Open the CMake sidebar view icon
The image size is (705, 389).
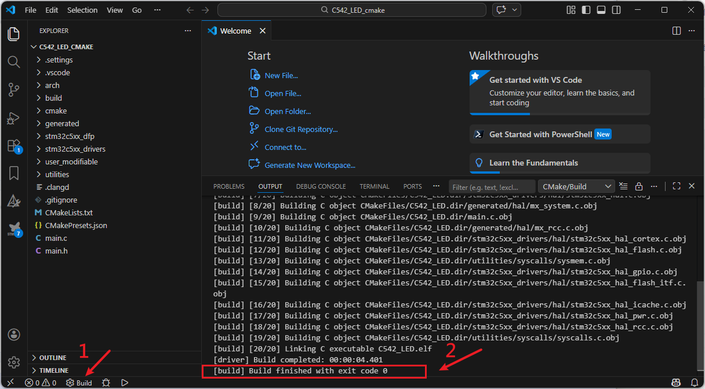coord(13,201)
